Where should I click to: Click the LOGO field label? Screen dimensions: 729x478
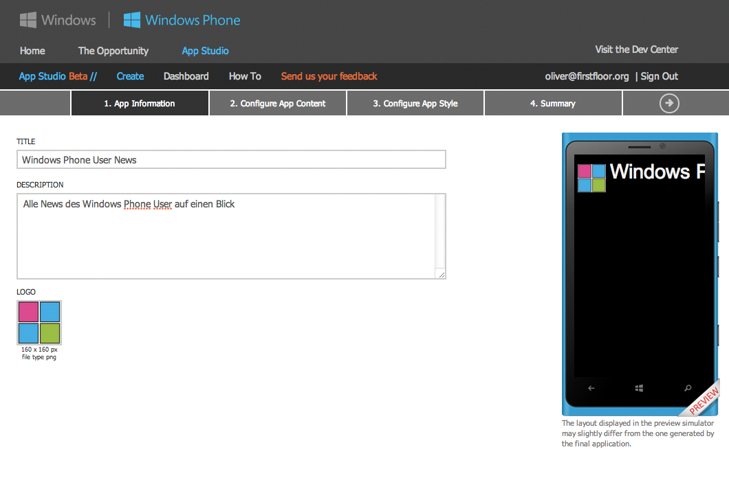point(26,292)
